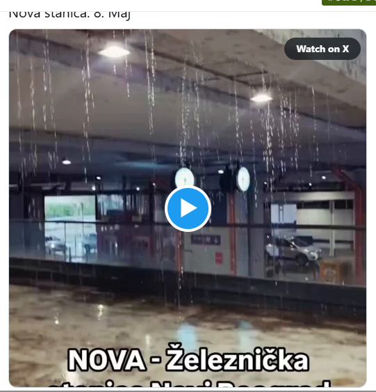Click the red support beam at the right edge

pos(359,228)
